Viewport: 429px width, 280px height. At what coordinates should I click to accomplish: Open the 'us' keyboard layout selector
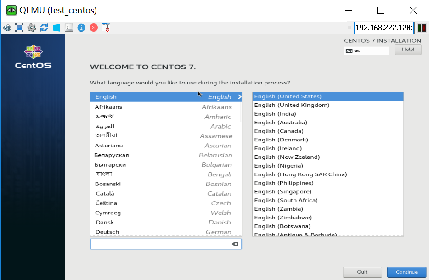(x=366, y=50)
